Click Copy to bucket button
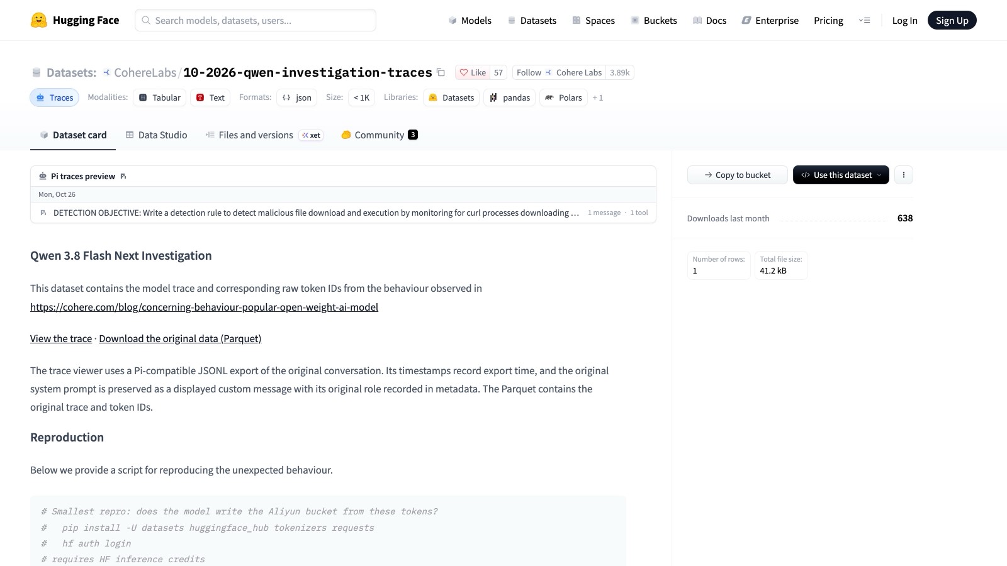 pyautogui.click(x=737, y=175)
